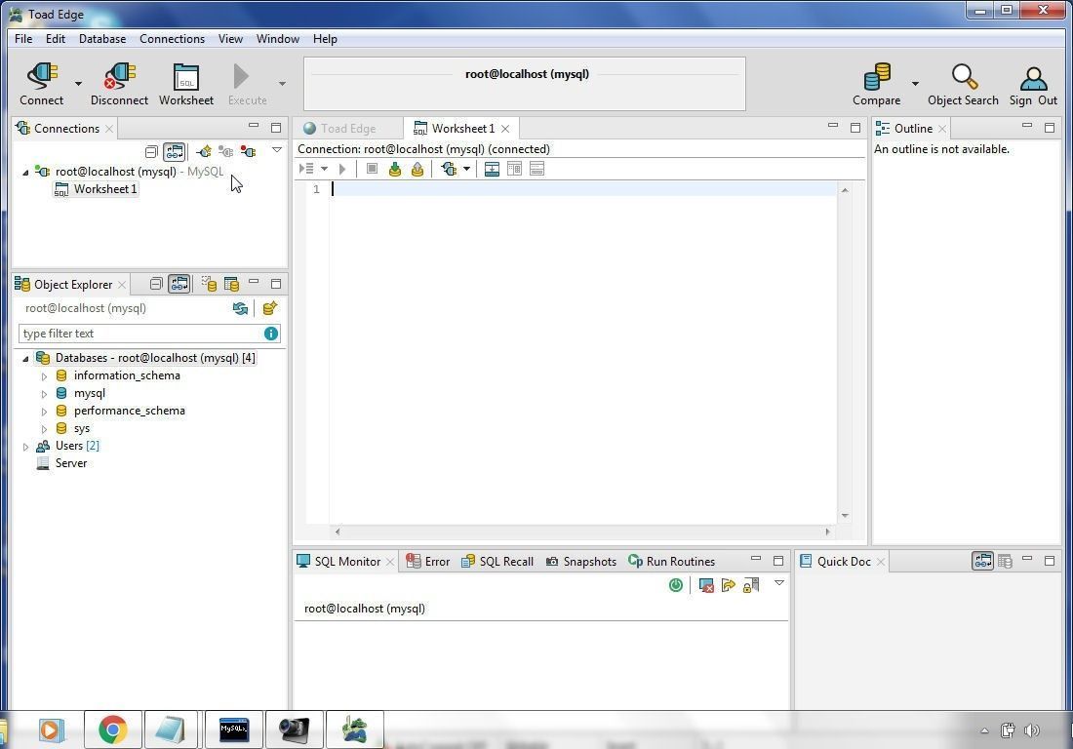1073x749 pixels.
Task: Collapse the Databases root node
Action: tap(25, 359)
